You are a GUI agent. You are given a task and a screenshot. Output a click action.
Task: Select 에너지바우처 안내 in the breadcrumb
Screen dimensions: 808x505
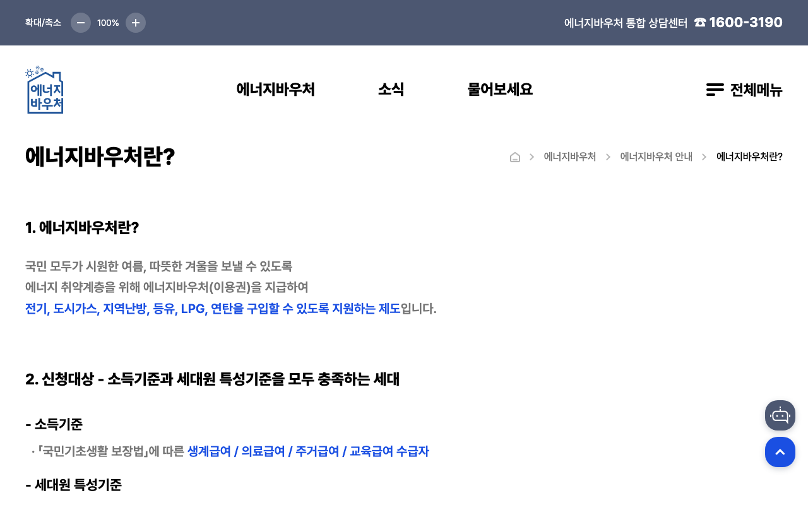click(x=656, y=157)
